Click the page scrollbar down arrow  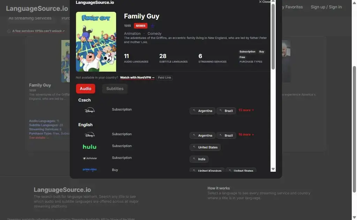(x=354, y=218)
